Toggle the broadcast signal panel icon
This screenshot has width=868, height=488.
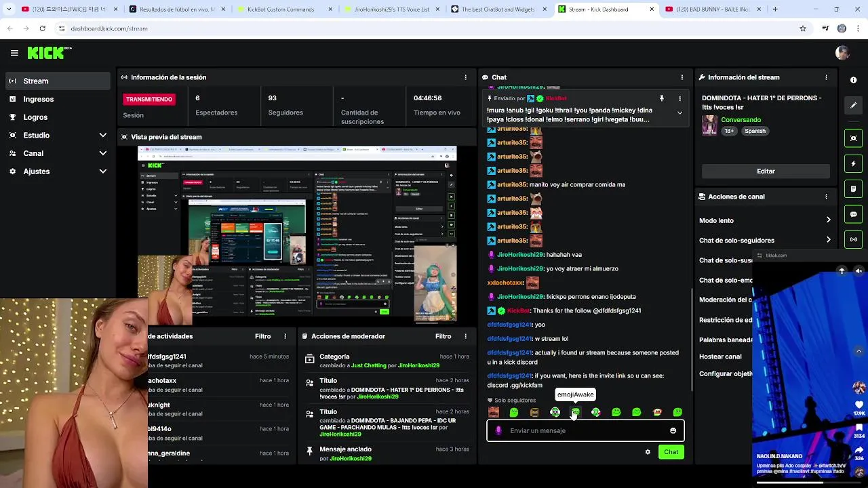point(853,239)
